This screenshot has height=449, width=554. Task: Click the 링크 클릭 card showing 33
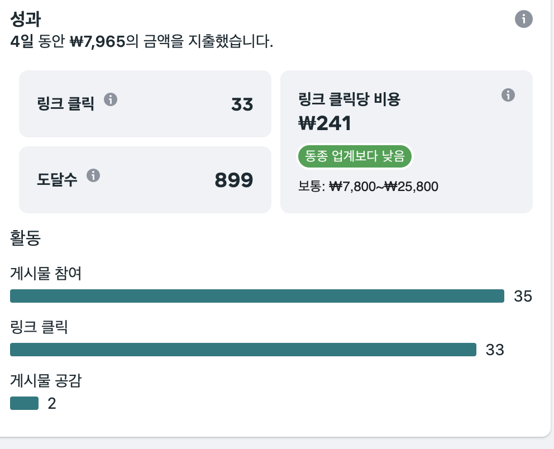pyautogui.click(x=145, y=104)
